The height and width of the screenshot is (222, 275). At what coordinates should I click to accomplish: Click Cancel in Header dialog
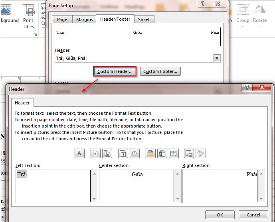tap(253, 215)
